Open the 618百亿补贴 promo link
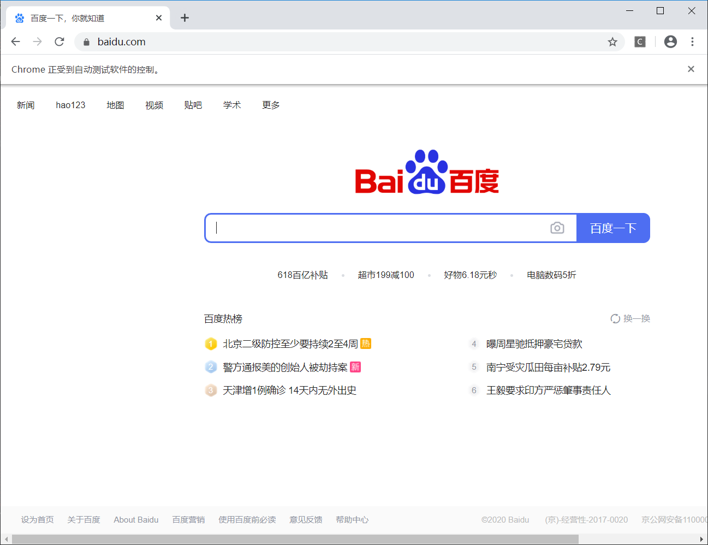This screenshot has width=708, height=545. coord(302,275)
